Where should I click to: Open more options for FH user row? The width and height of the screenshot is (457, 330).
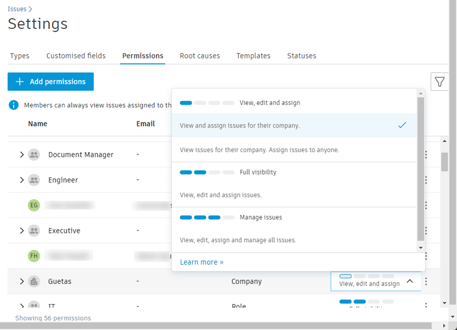[x=426, y=256]
